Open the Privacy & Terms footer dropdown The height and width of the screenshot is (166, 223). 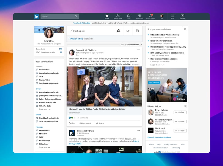click(171, 144)
